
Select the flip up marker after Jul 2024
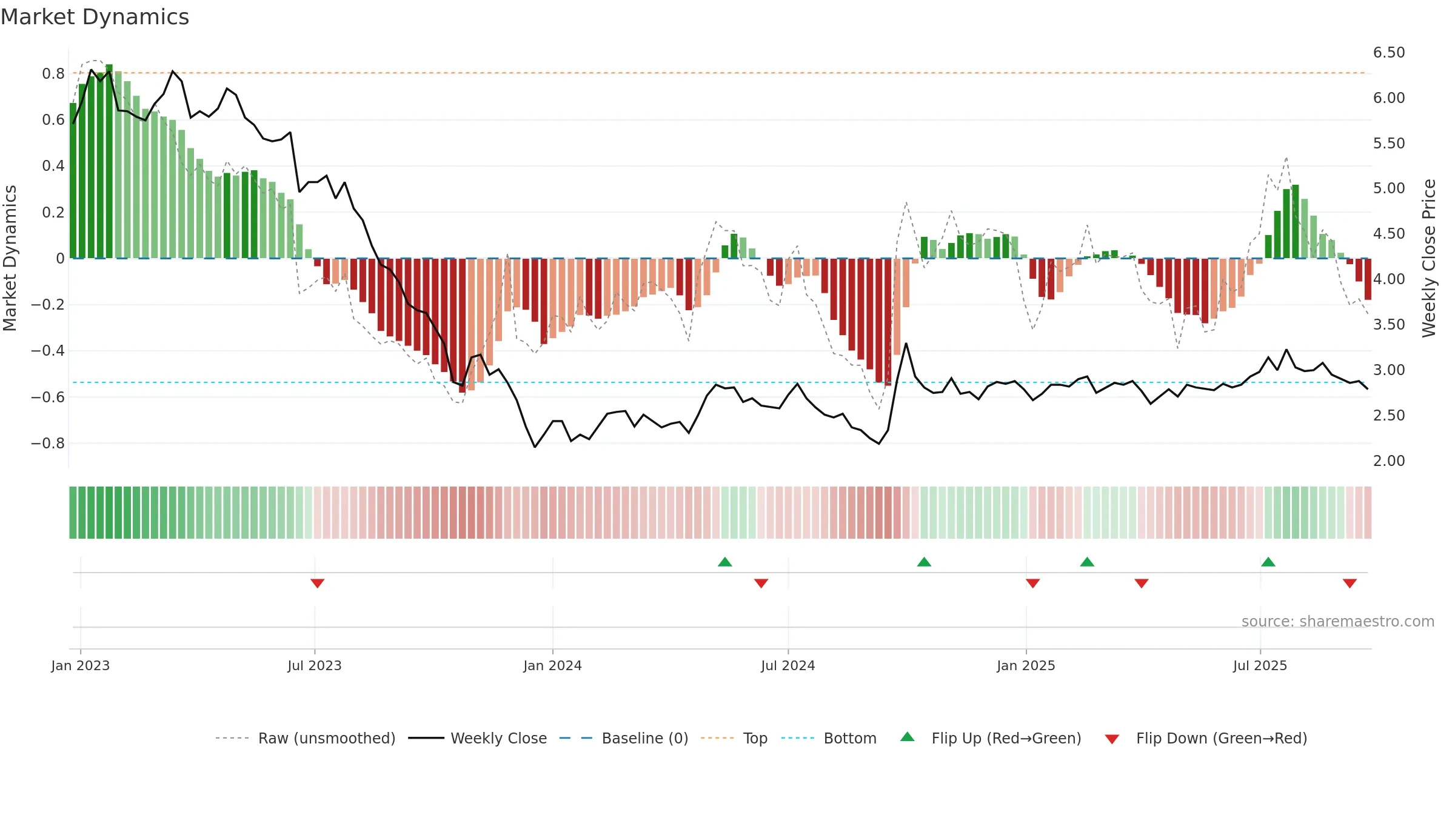(x=924, y=562)
